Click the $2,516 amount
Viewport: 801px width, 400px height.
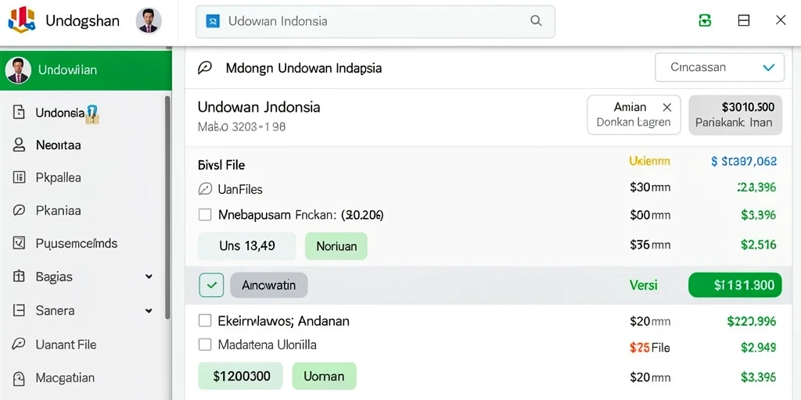coord(759,245)
